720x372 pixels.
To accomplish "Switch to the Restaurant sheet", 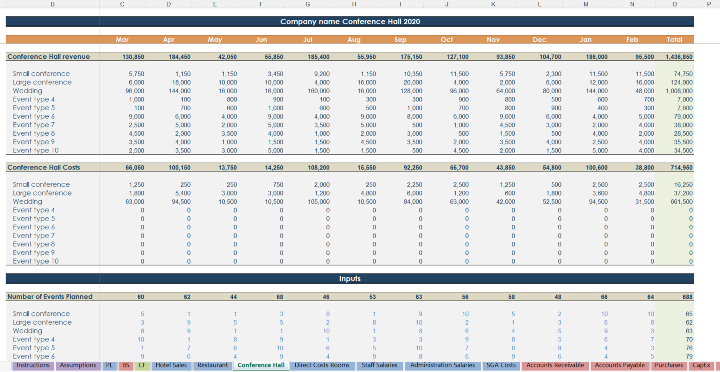I will (212, 365).
